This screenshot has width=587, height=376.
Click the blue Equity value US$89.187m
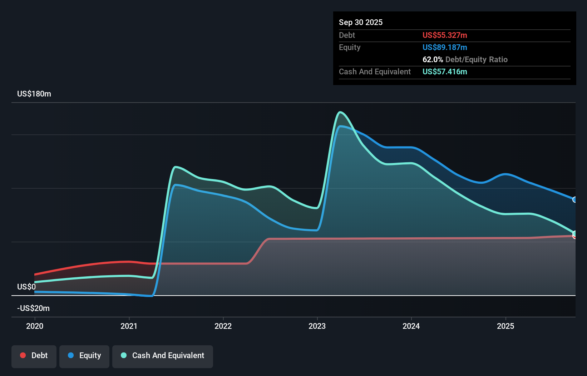[445, 47]
